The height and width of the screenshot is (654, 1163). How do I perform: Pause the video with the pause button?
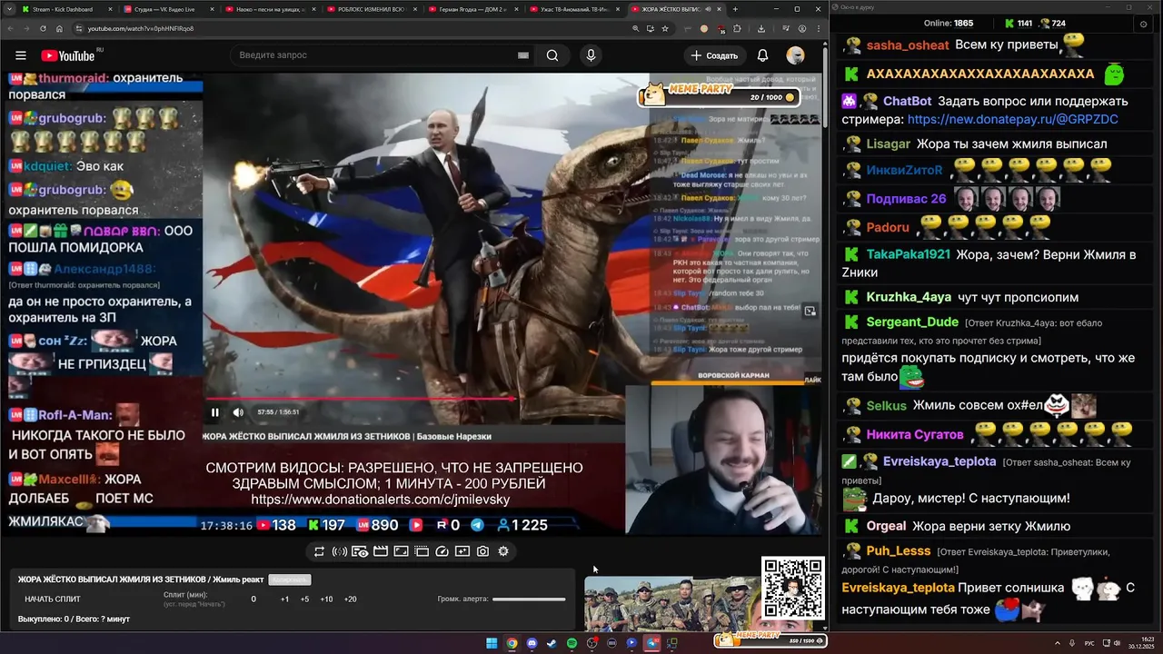pos(215,412)
